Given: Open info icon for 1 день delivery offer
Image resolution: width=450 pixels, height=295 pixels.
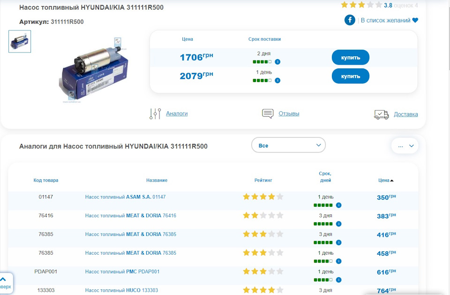Looking at the screenshot, I should click(x=277, y=80).
